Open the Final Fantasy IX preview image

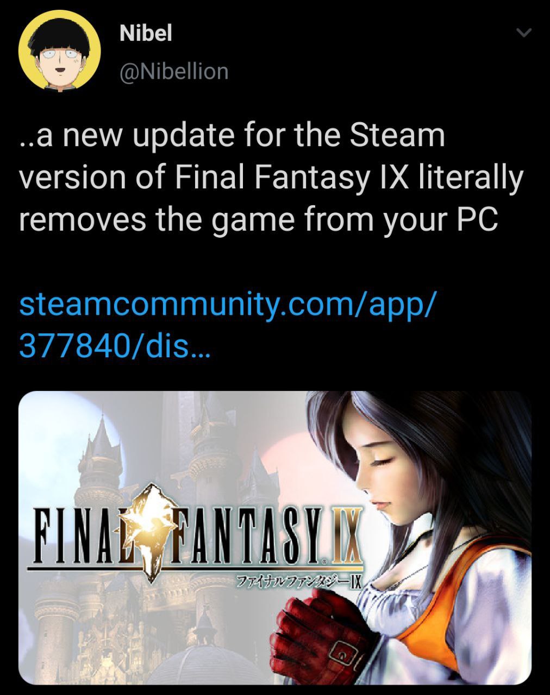click(x=275, y=538)
